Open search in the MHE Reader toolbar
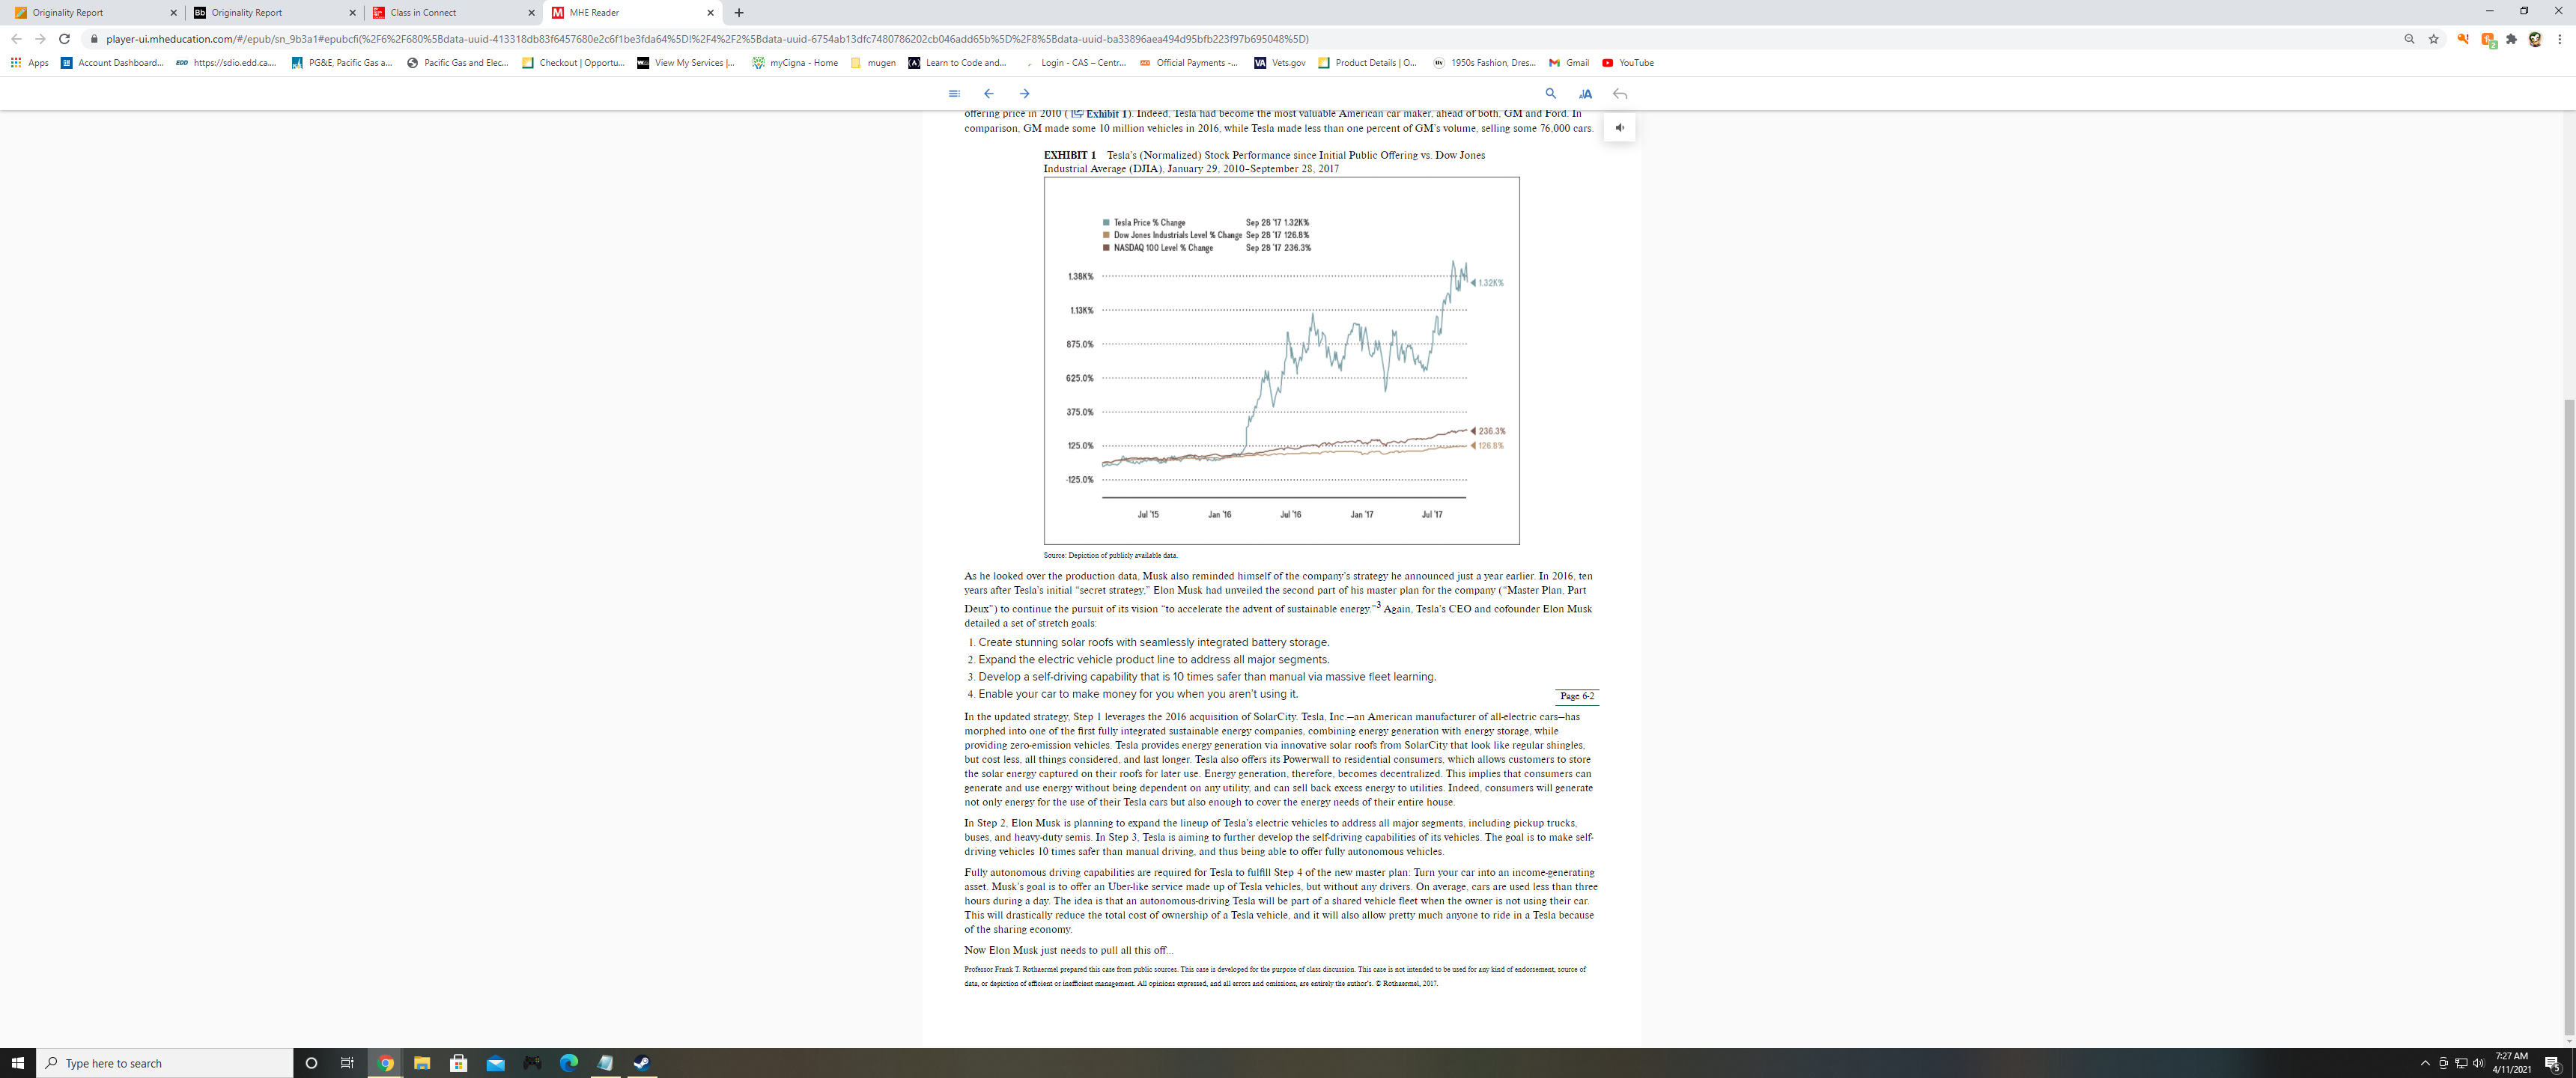This screenshot has width=2576, height=1078. (x=1550, y=93)
